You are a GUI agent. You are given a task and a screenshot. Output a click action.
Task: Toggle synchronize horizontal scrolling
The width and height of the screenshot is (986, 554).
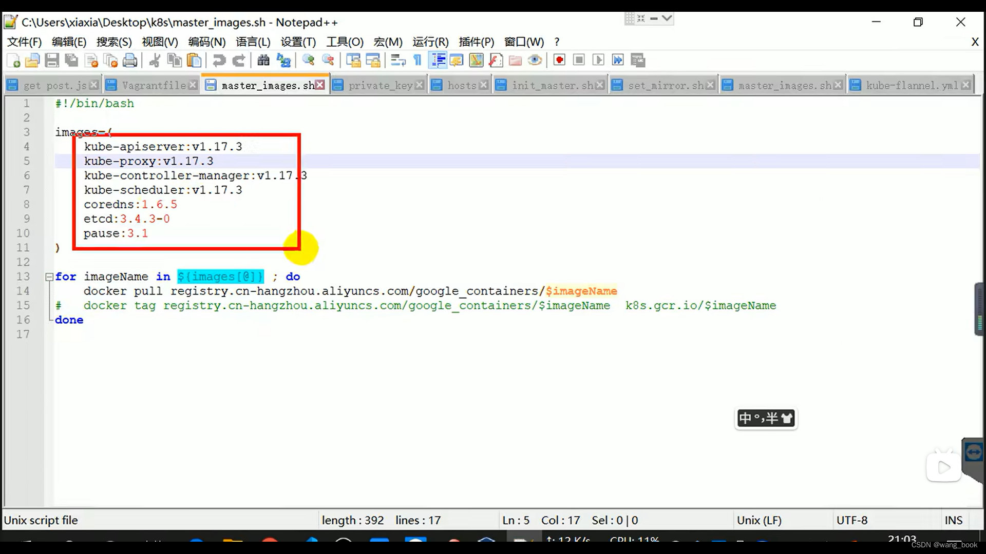(x=373, y=61)
